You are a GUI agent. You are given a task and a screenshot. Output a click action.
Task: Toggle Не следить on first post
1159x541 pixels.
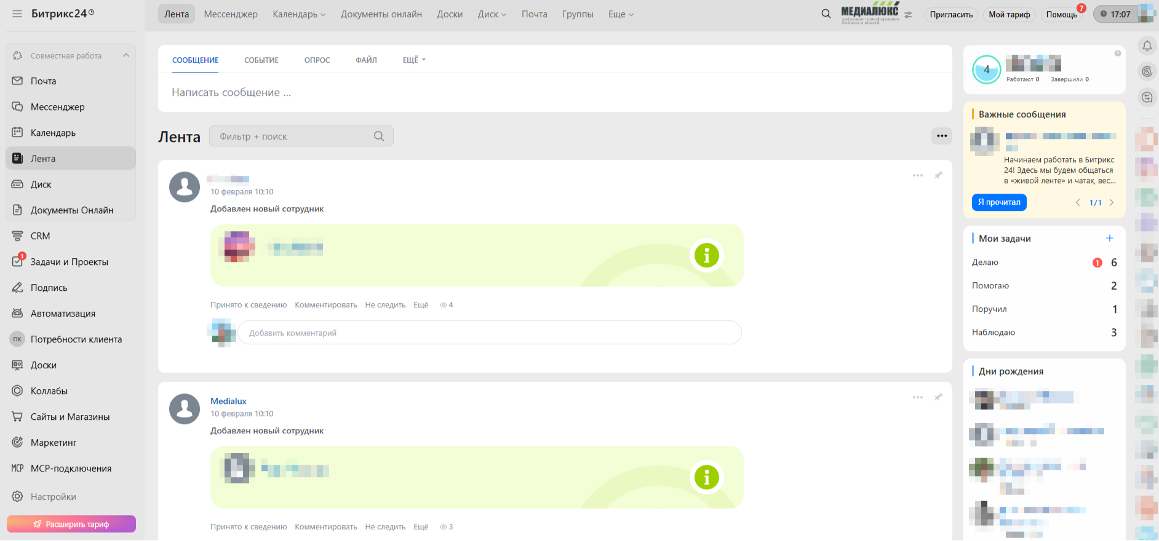coord(385,305)
